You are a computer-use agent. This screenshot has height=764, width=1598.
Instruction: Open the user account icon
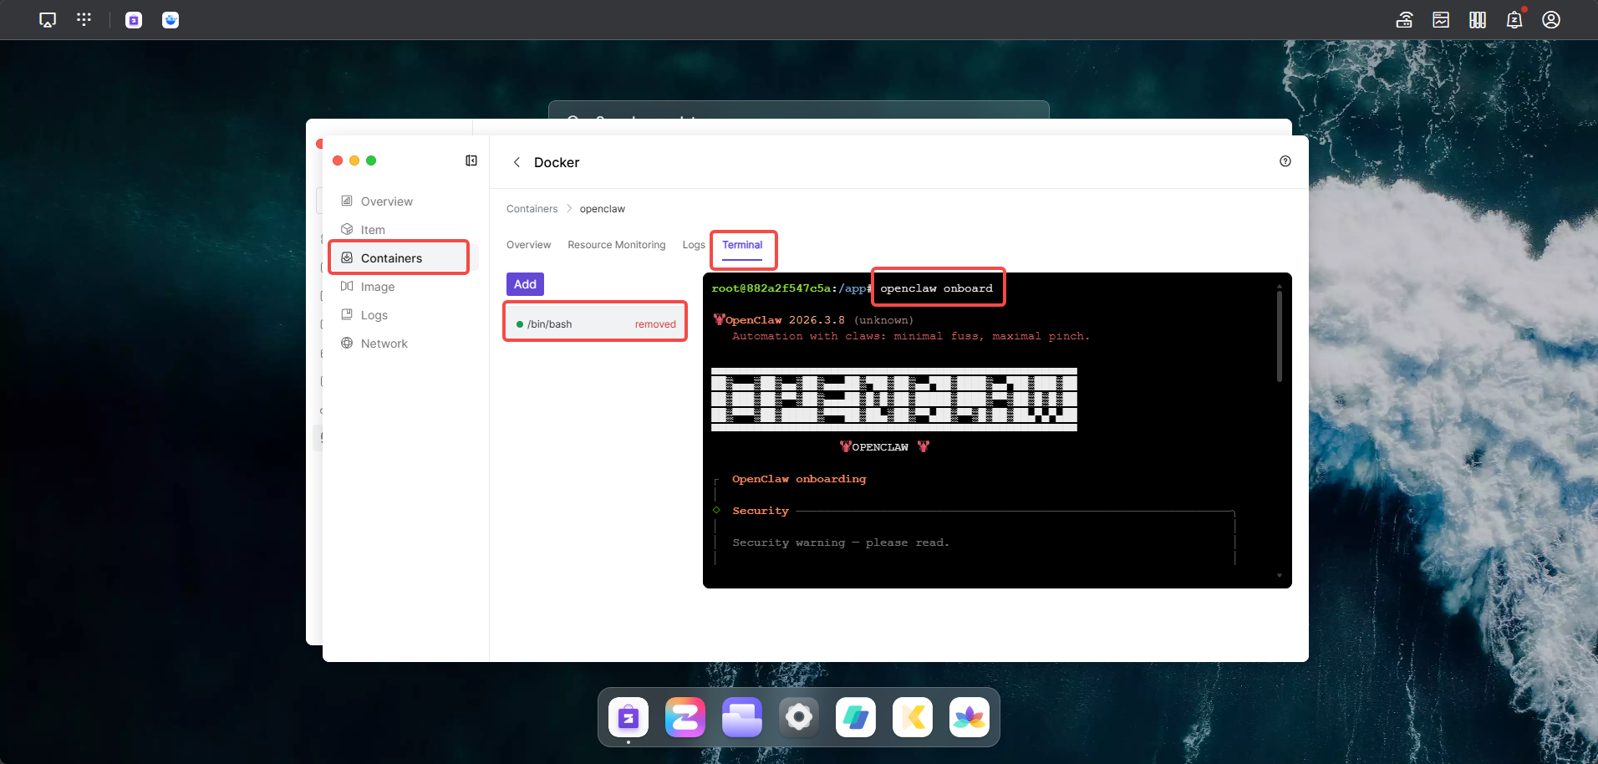1550,20
